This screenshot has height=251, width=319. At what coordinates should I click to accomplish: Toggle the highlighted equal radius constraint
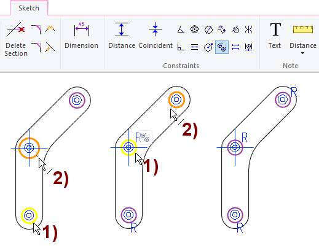222,47
